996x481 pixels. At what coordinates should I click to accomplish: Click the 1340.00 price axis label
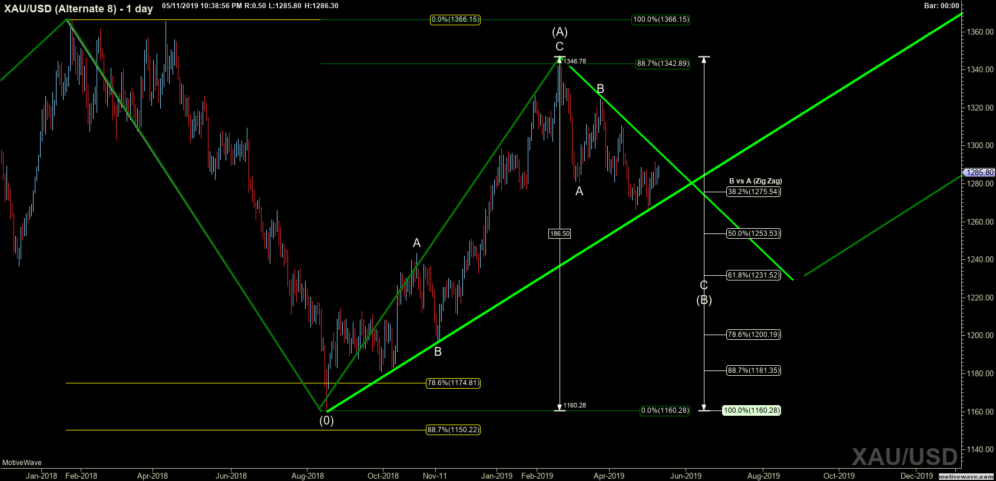[980, 70]
